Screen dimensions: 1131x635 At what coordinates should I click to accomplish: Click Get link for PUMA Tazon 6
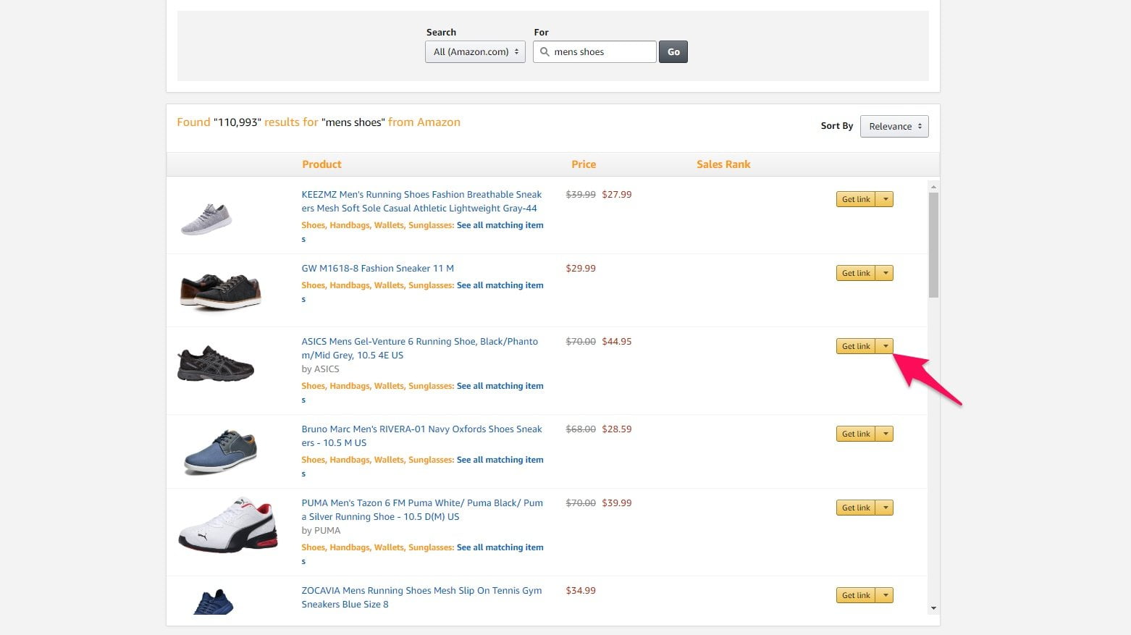coord(856,508)
